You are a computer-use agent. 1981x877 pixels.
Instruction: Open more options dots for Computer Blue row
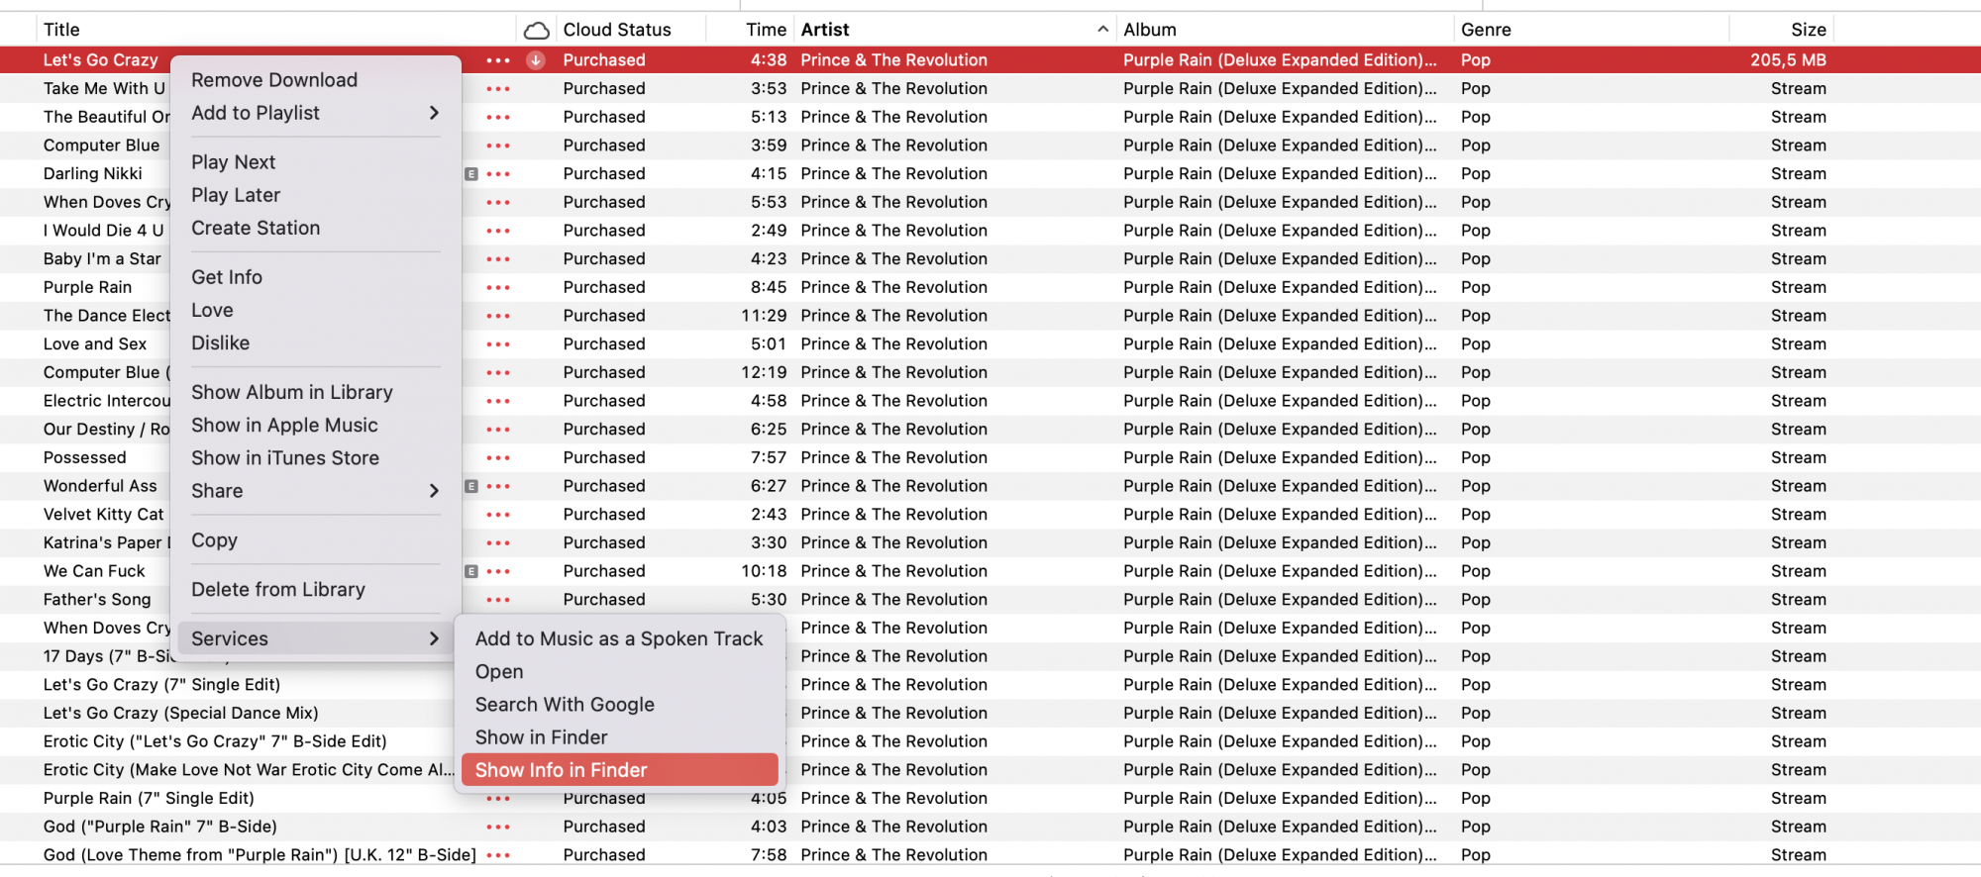click(x=498, y=146)
